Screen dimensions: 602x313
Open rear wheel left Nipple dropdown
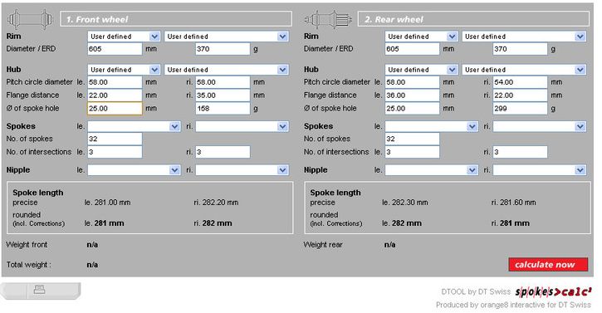[x=432, y=169]
